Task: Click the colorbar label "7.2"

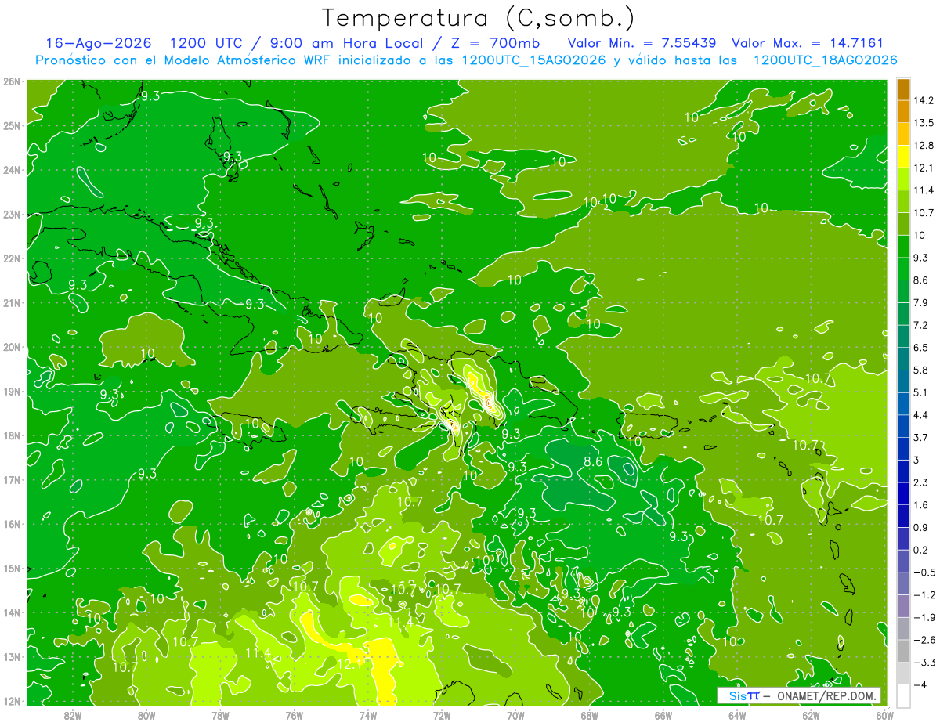Action: [x=921, y=325]
